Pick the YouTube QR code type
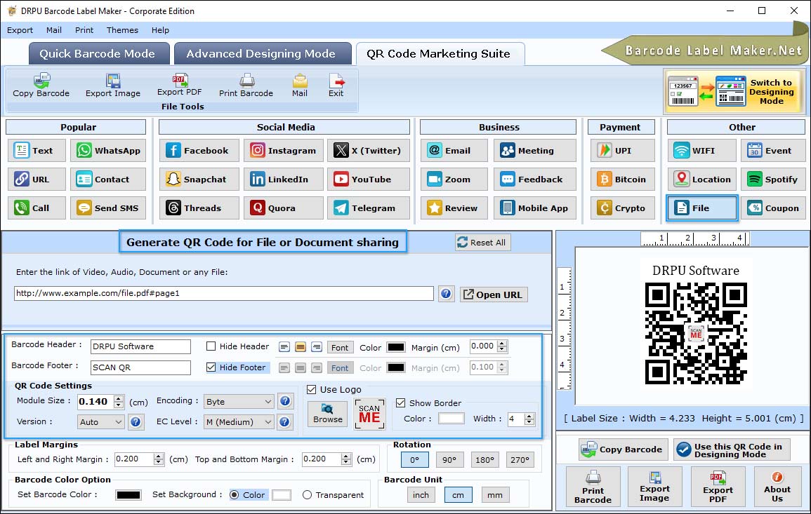This screenshot has width=811, height=514. tap(368, 180)
